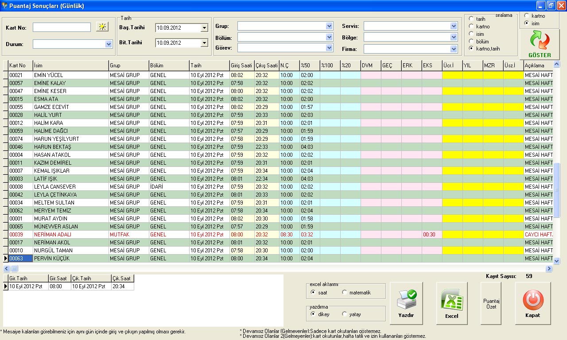567x340 pixels.
Task: Open the Servis dropdown list
Action: [x=453, y=26]
